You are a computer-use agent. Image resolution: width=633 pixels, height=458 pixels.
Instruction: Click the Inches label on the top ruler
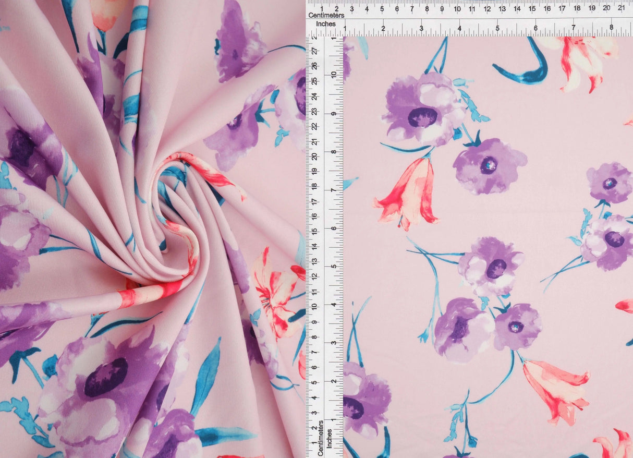click(326, 23)
